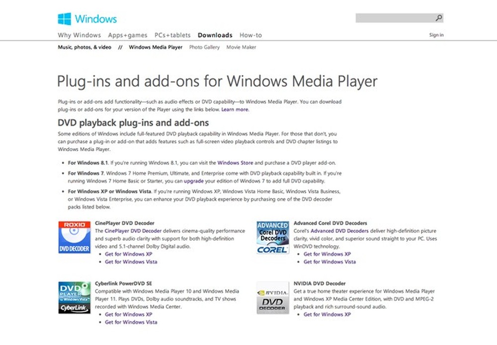This screenshot has height=345, width=497.
Task: Open the Downloads menu item
Action: 215,35
